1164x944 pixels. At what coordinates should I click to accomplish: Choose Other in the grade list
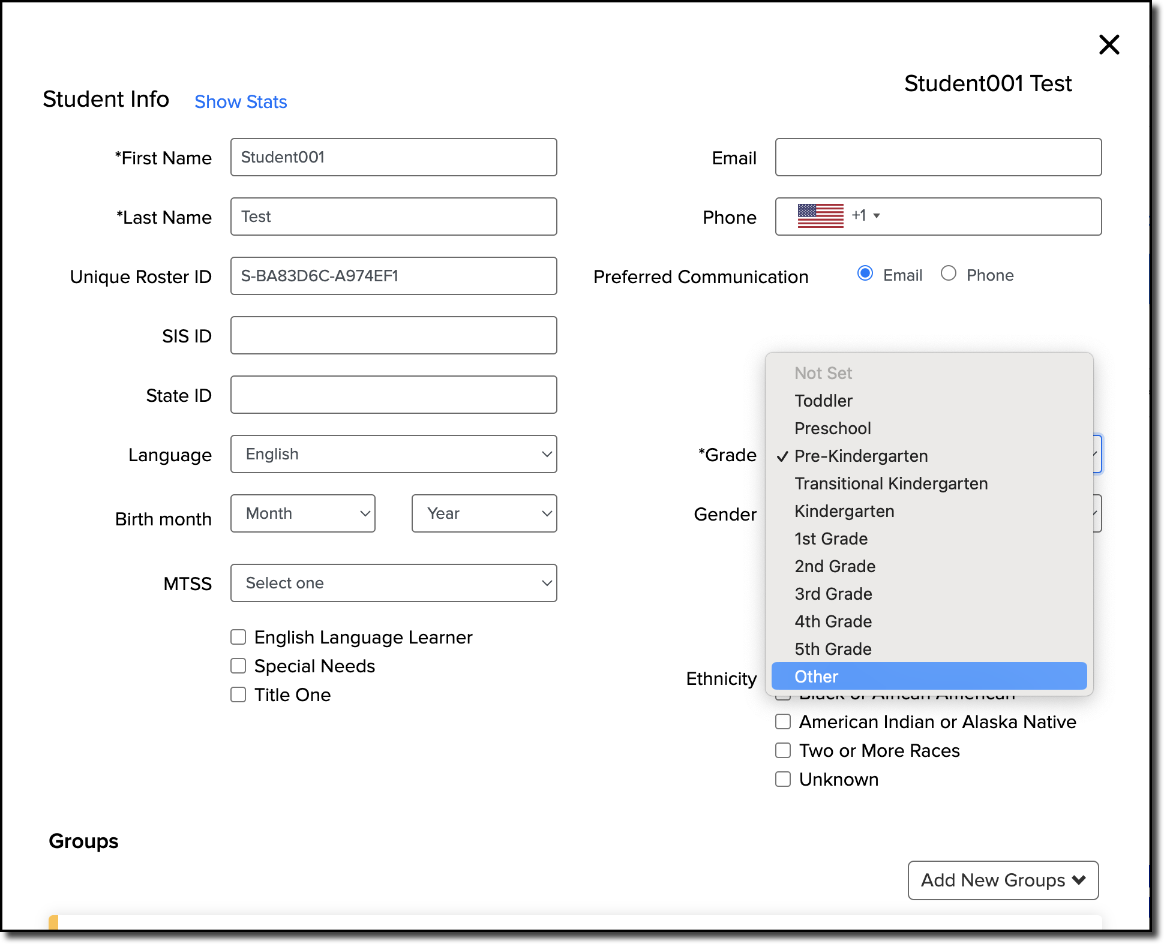(929, 677)
